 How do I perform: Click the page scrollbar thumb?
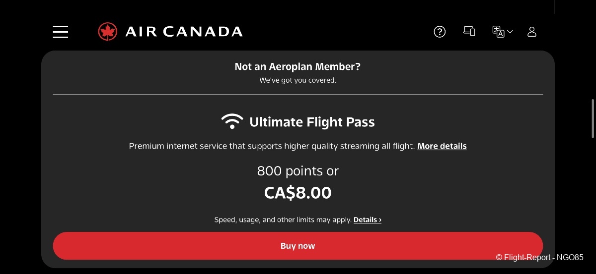593,119
